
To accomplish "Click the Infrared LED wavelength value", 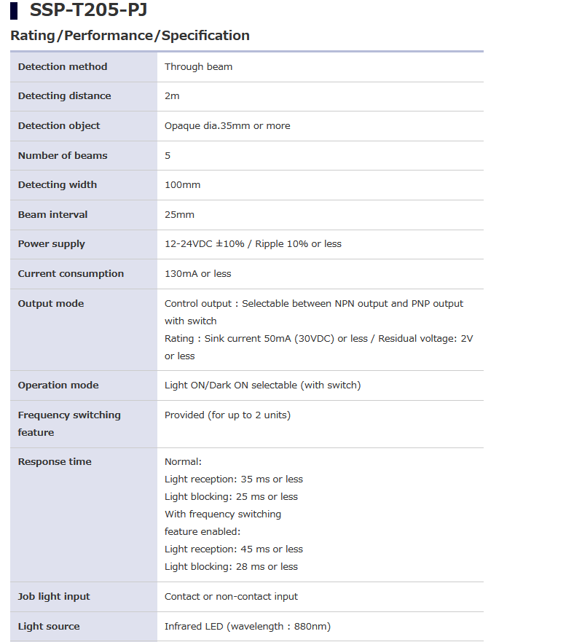I will pyautogui.click(x=248, y=627).
